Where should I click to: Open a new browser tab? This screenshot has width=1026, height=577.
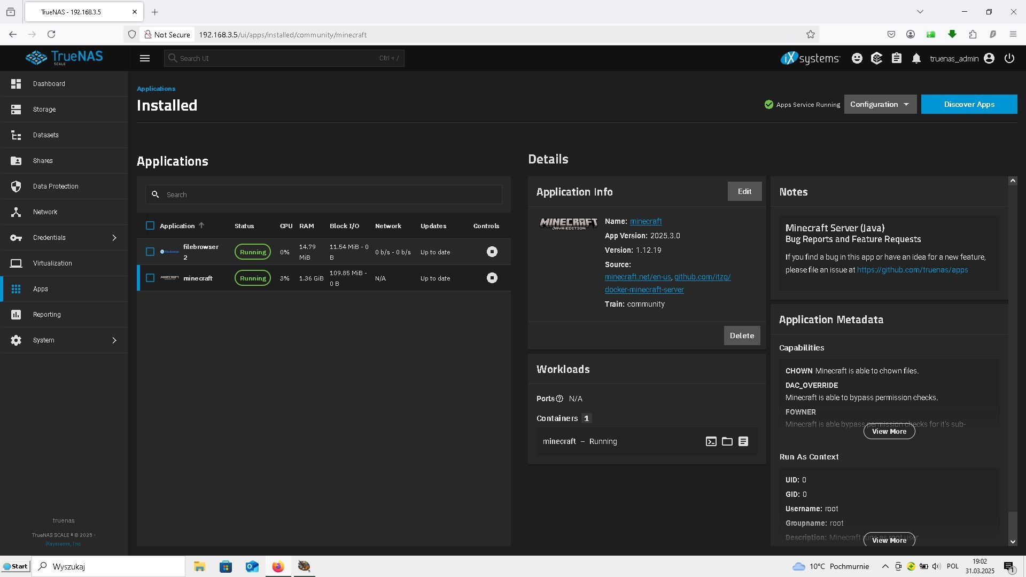pos(154,12)
